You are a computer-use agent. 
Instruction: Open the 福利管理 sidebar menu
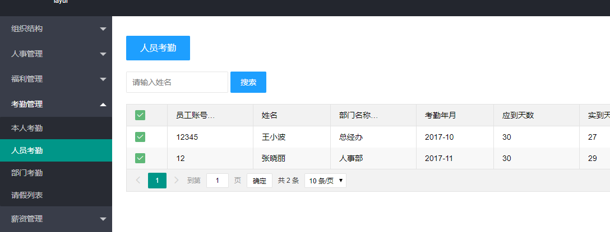tap(56, 79)
